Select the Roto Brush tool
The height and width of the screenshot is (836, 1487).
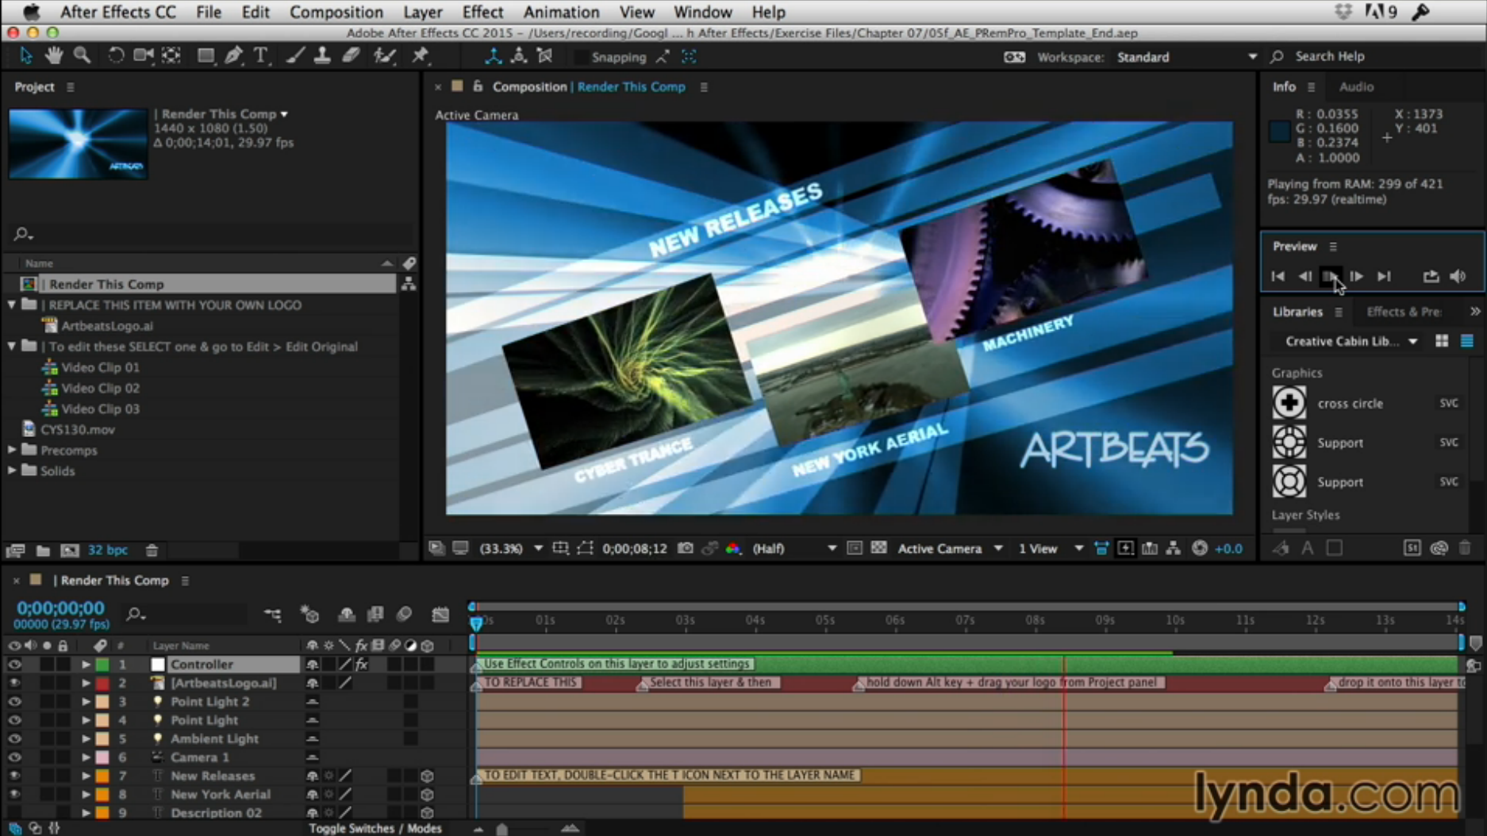(385, 56)
